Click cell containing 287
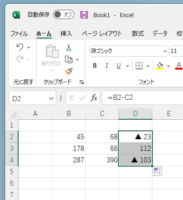Viewport: 183px width, 200px height. 69,160
